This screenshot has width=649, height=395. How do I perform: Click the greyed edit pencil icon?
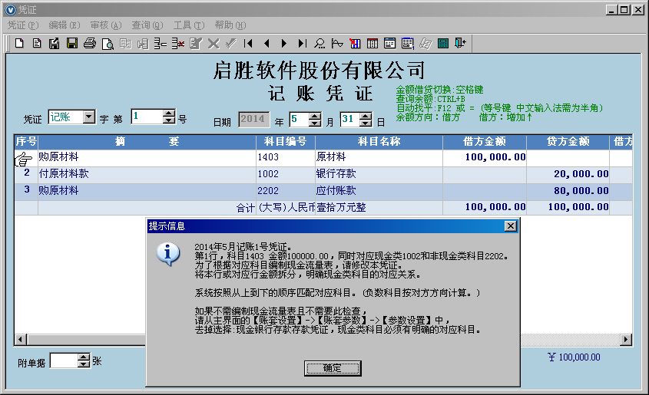(x=196, y=43)
